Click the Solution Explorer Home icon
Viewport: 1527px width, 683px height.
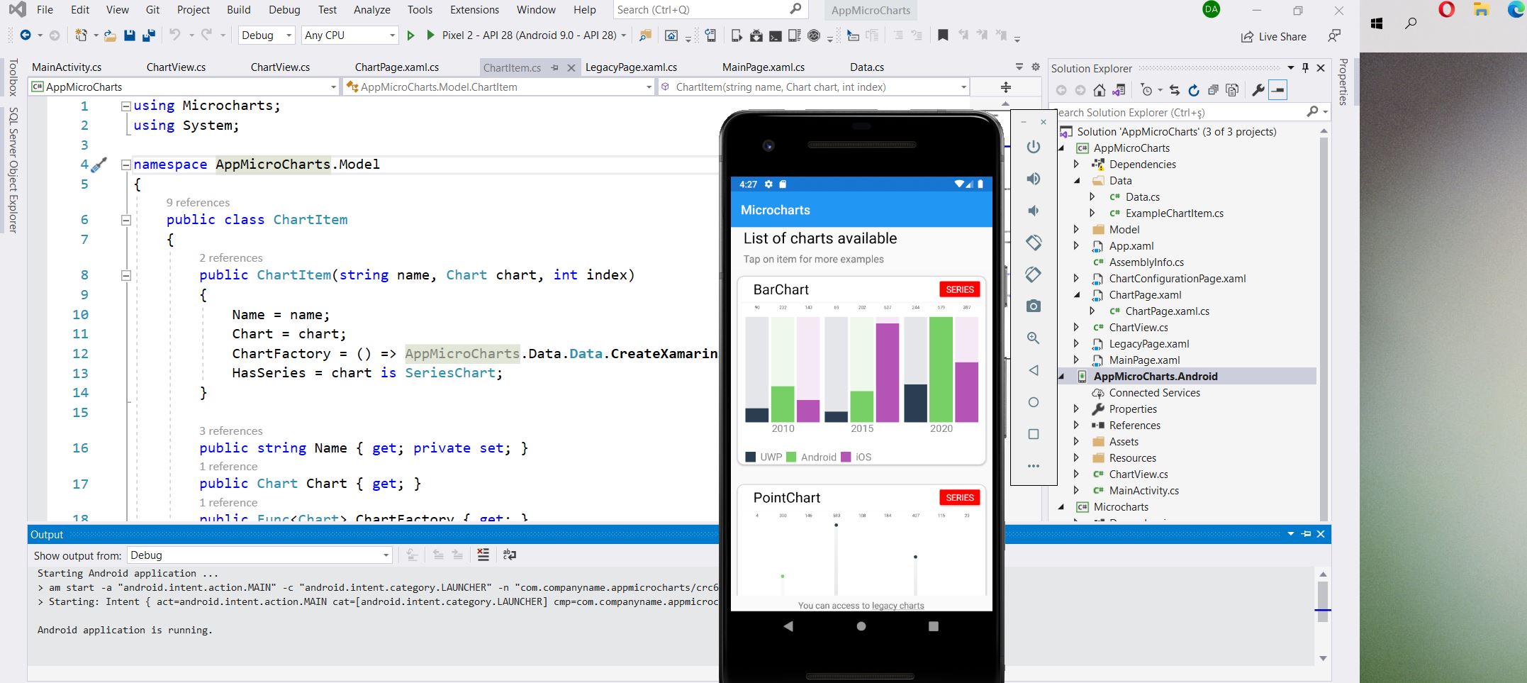pyautogui.click(x=1099, y=90)
